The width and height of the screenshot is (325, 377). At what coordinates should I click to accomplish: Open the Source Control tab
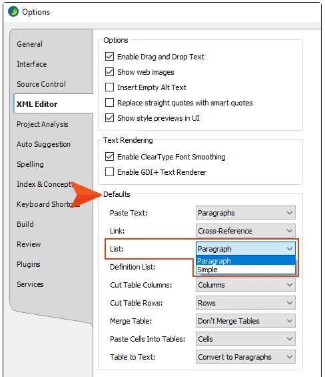41,84
